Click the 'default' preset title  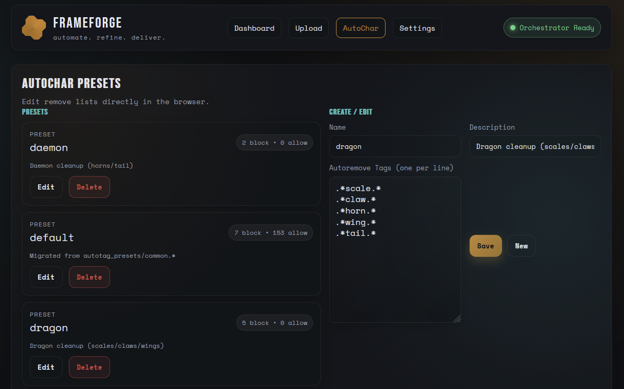click(52, 237)
